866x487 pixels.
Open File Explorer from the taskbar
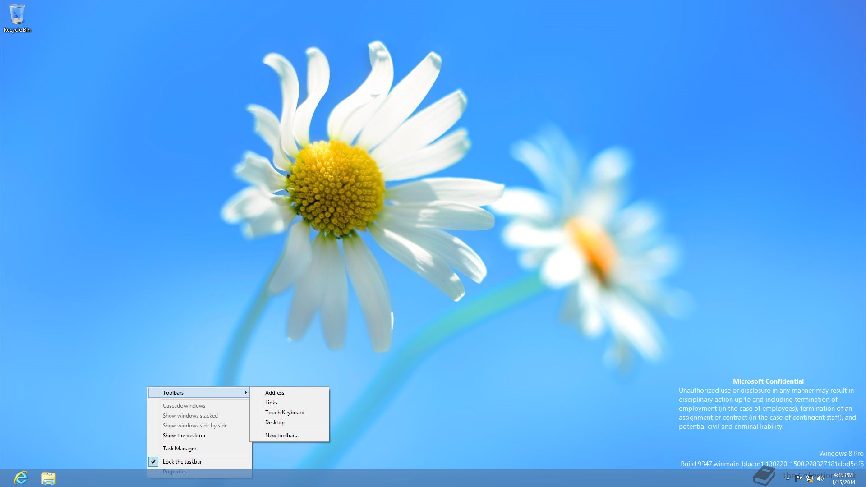pyautogui.click(x=48, y=478)
